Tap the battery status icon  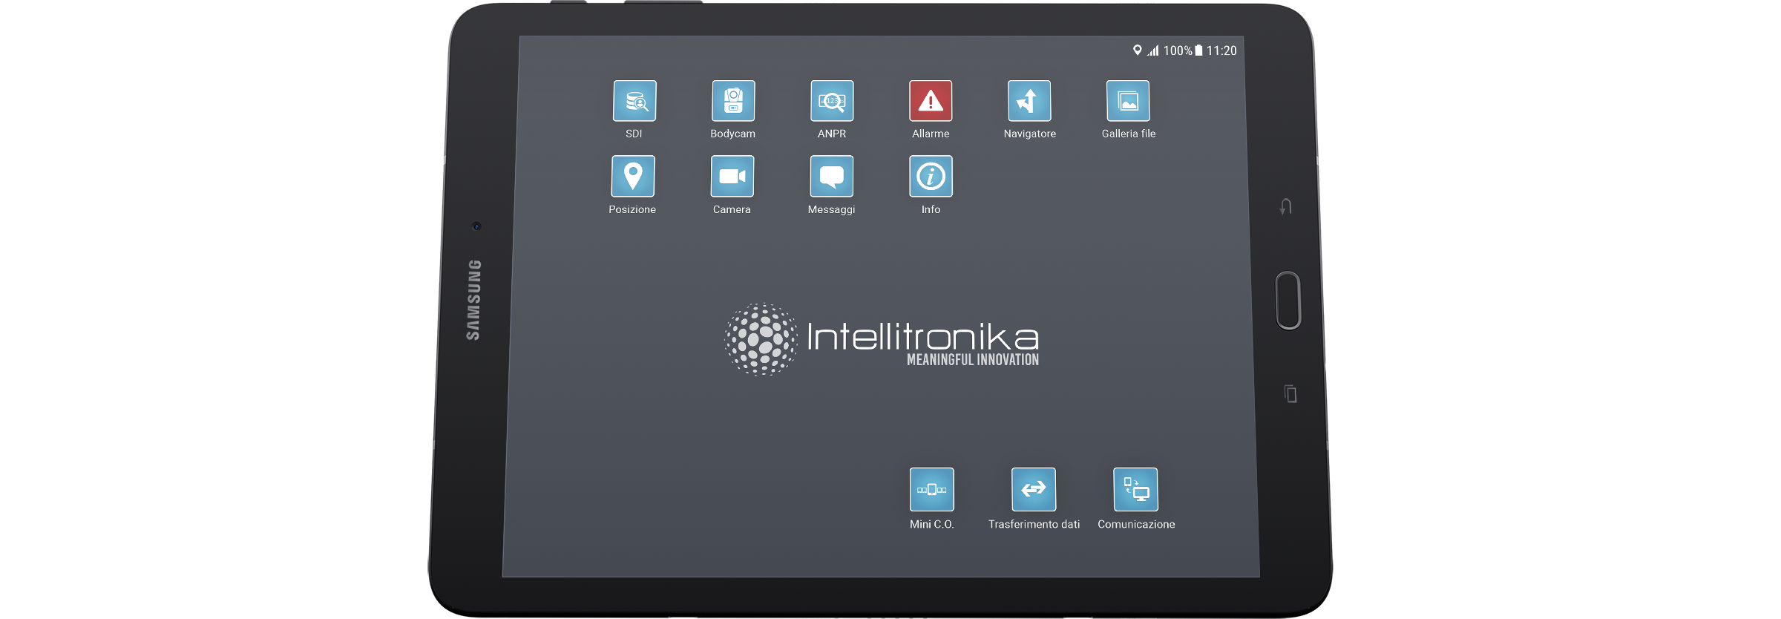(1198, 50)
